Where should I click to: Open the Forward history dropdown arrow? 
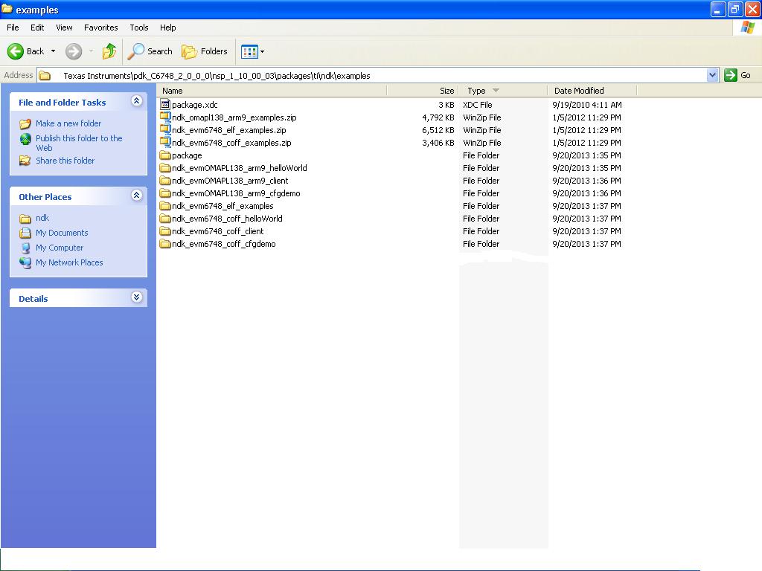(91, 51)
